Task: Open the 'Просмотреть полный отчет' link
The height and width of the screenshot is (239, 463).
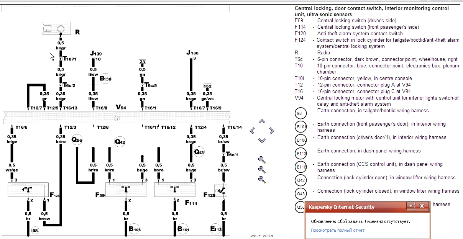Action: click(337, 230)
